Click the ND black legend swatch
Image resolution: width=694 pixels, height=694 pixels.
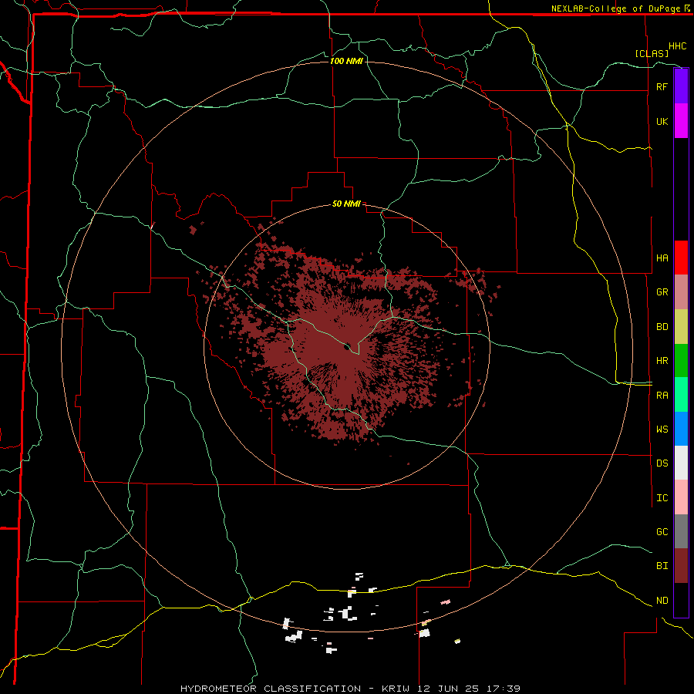[681, 600]
